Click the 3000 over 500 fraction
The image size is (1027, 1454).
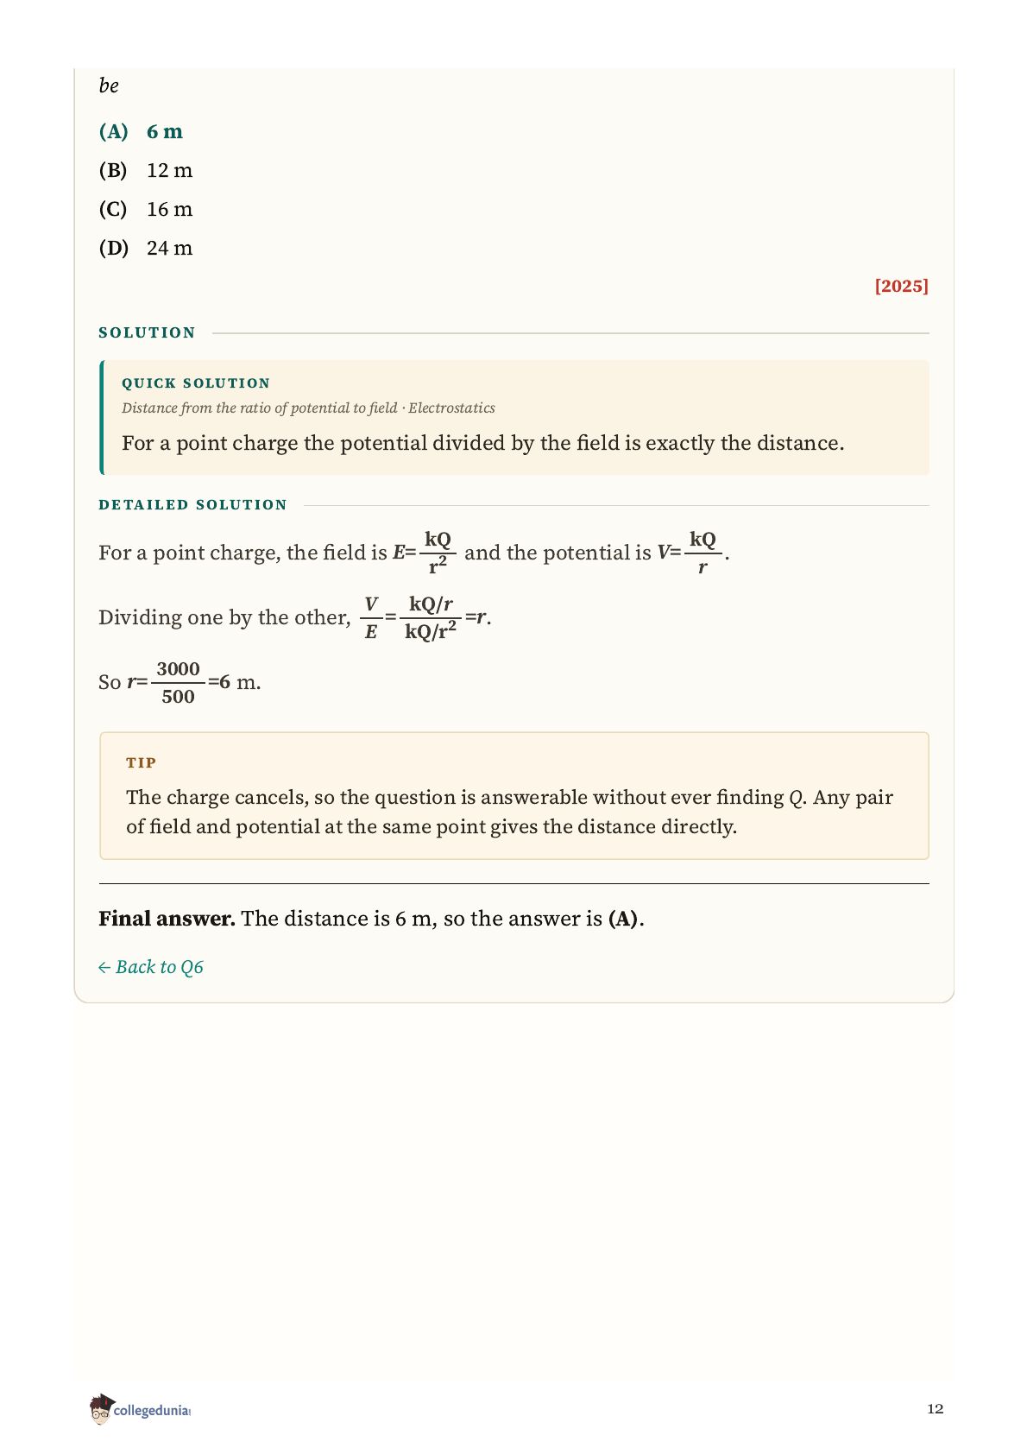[x=179, y=682]
